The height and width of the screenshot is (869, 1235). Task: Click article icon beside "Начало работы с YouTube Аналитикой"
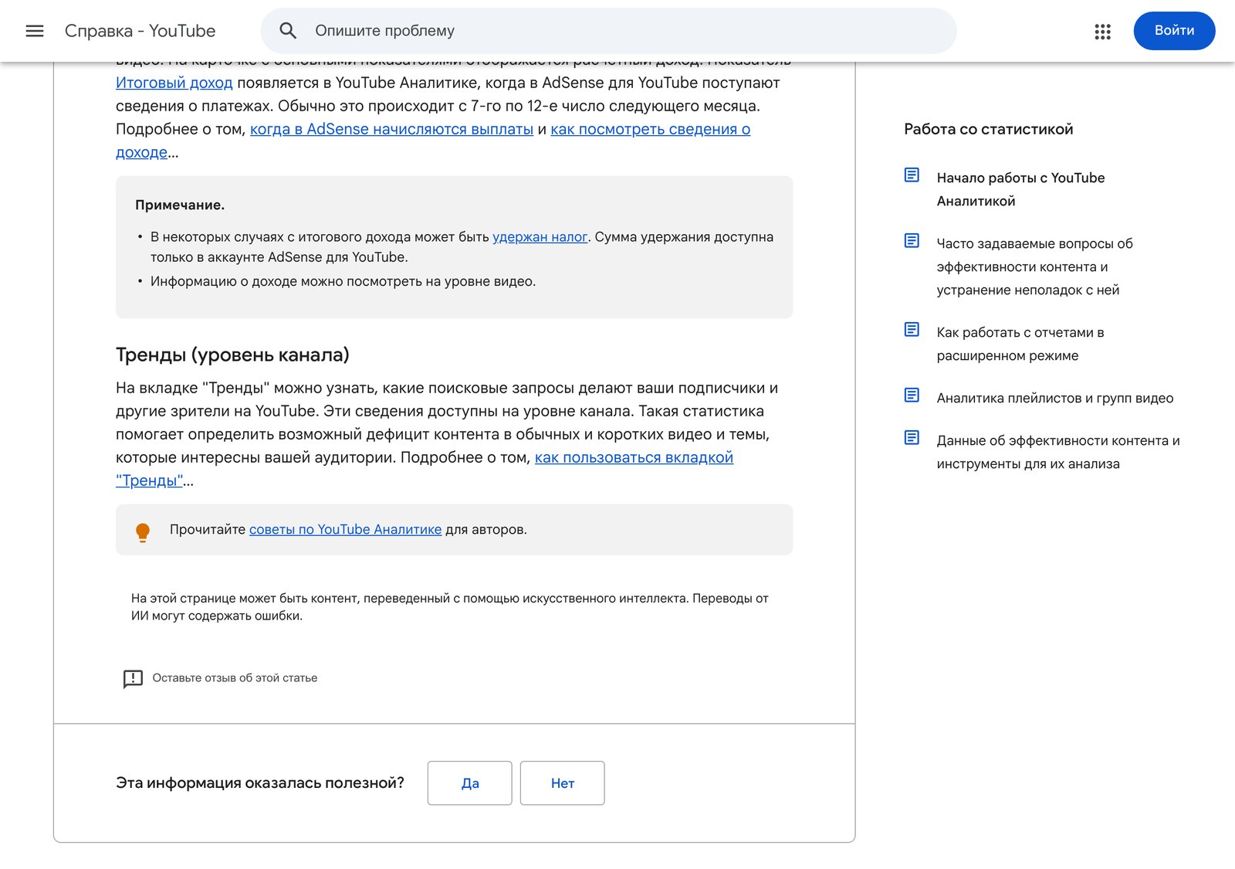(912, 175)
